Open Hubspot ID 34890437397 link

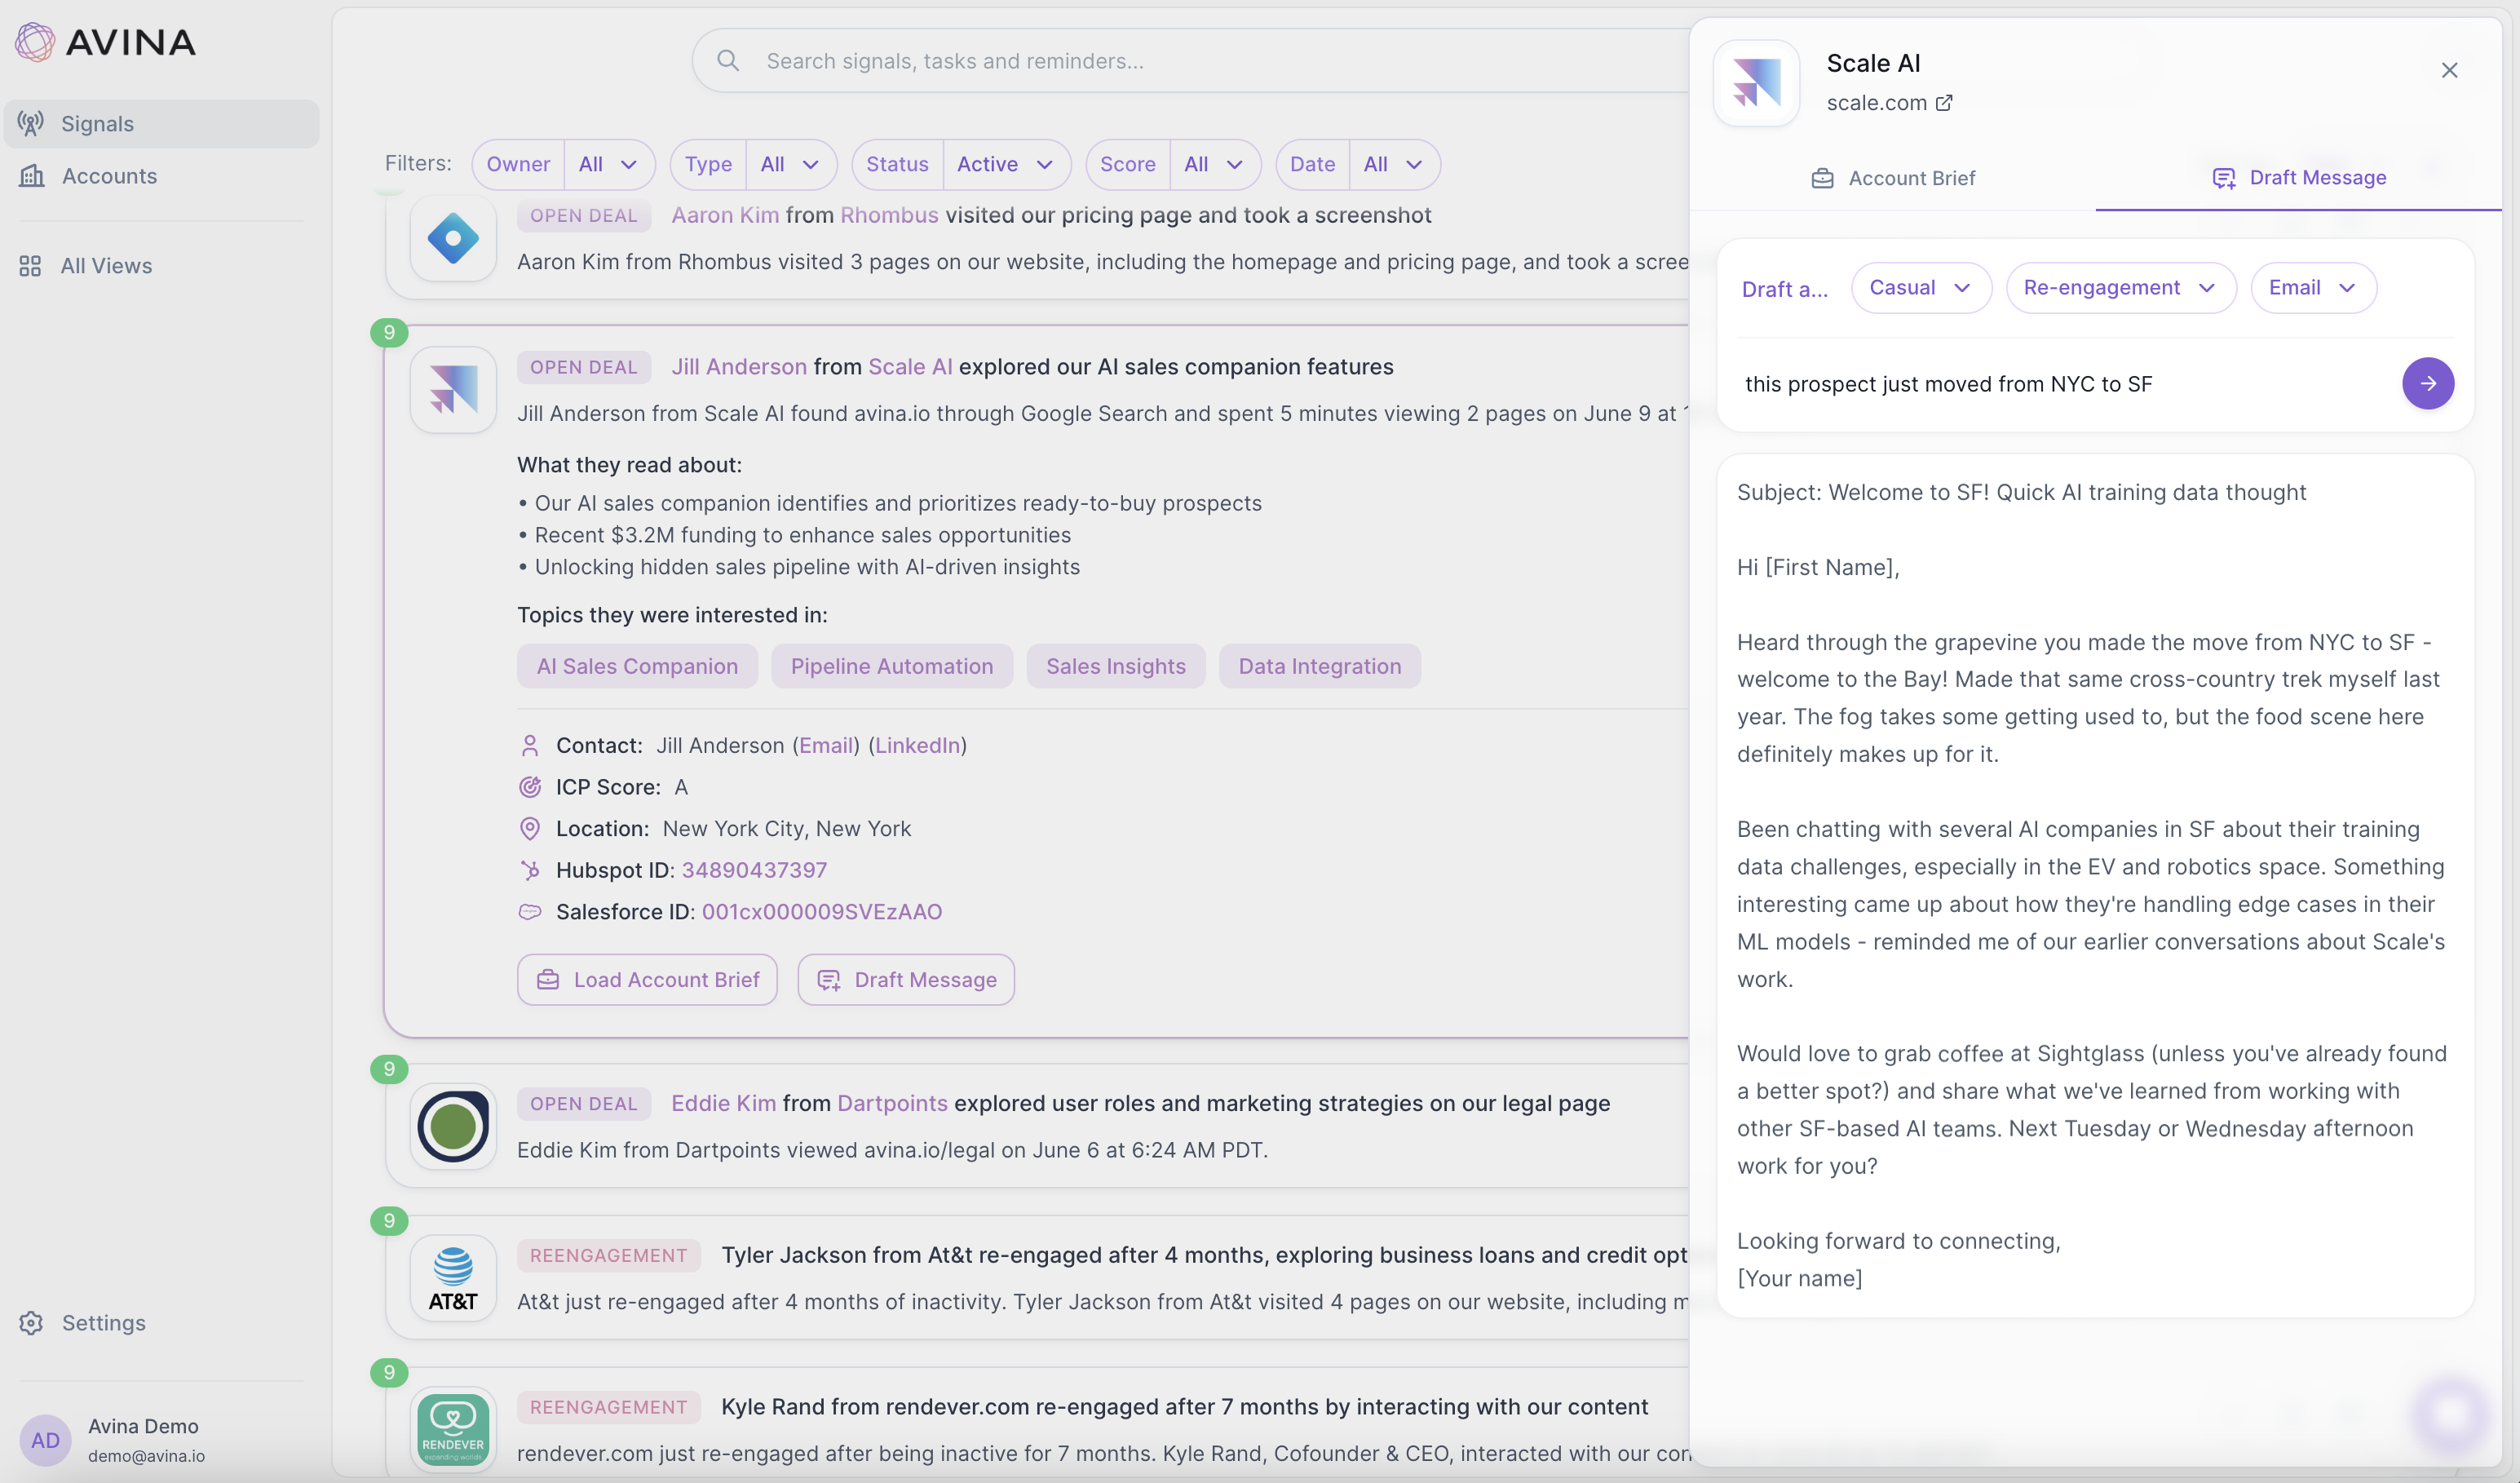(754, 870)
